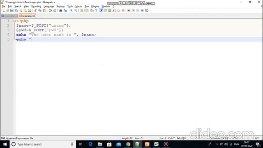Open the File menu
Image resolution: width=263 pixels, height=148 pixels.
tap(3, 7)
